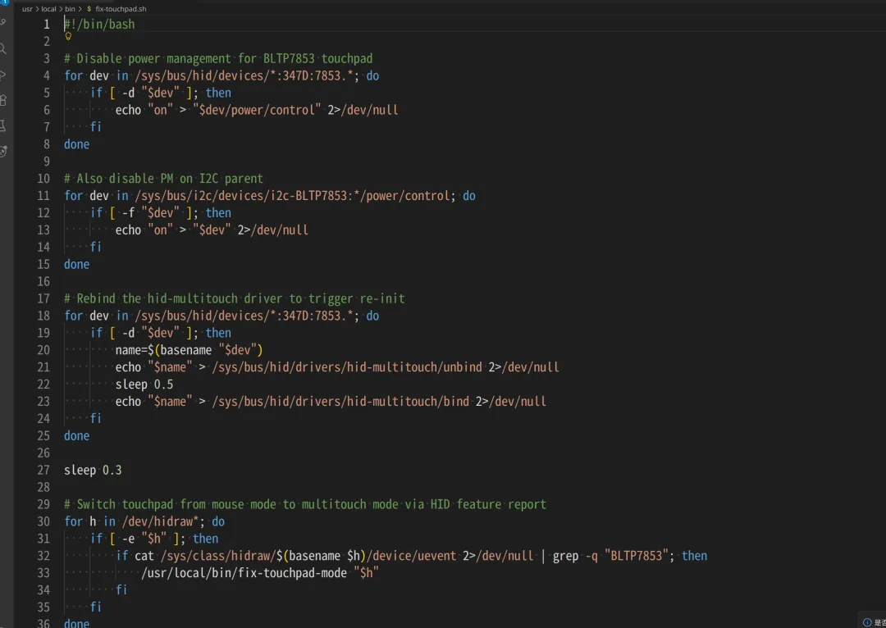Click 'fi' keyword on line 34
The width and height of the screenshot is (886, 628).
pos(121,590)
